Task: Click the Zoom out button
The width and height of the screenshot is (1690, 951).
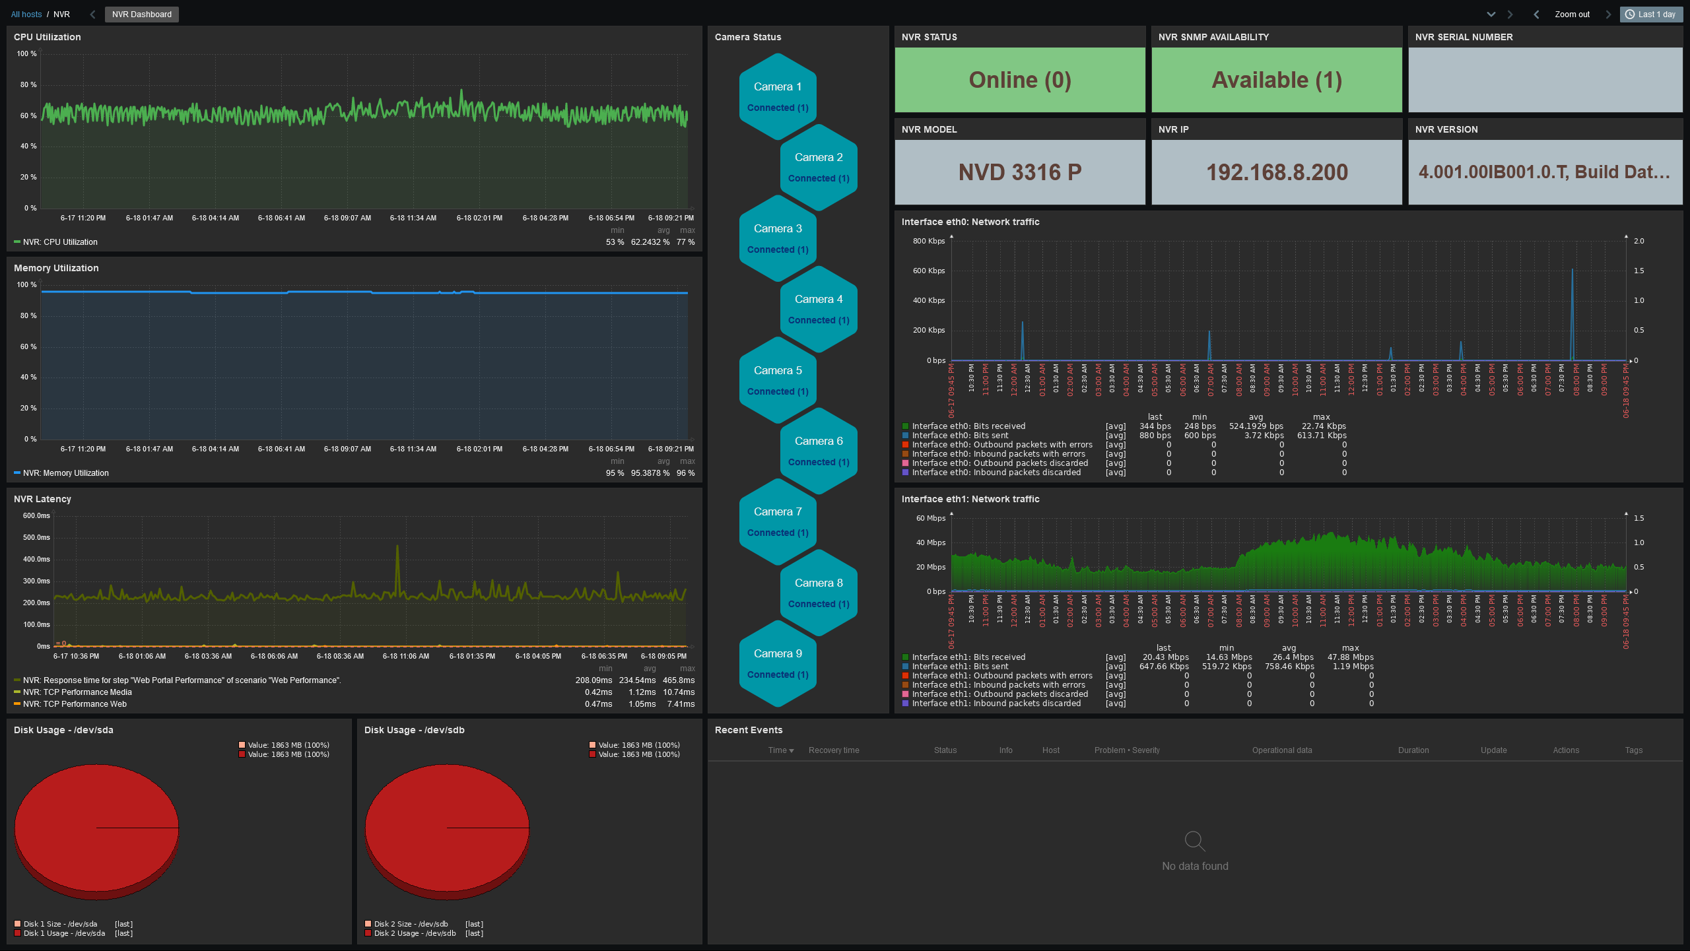Action: [1574, 13]
